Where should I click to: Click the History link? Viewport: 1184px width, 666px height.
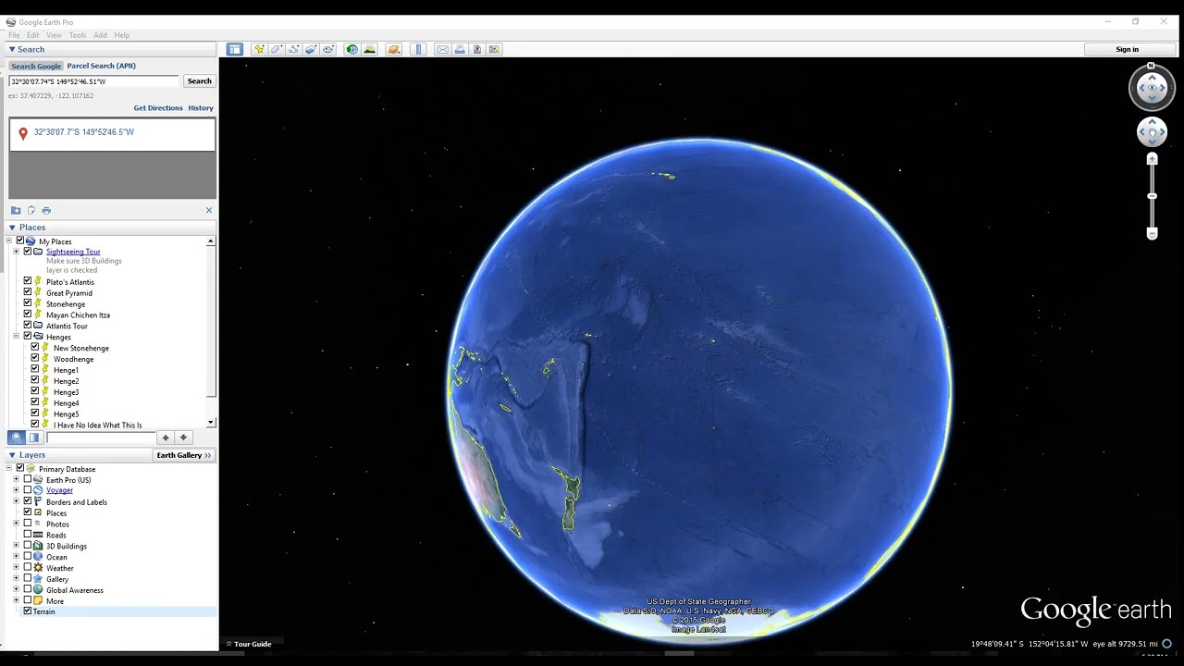201,108
